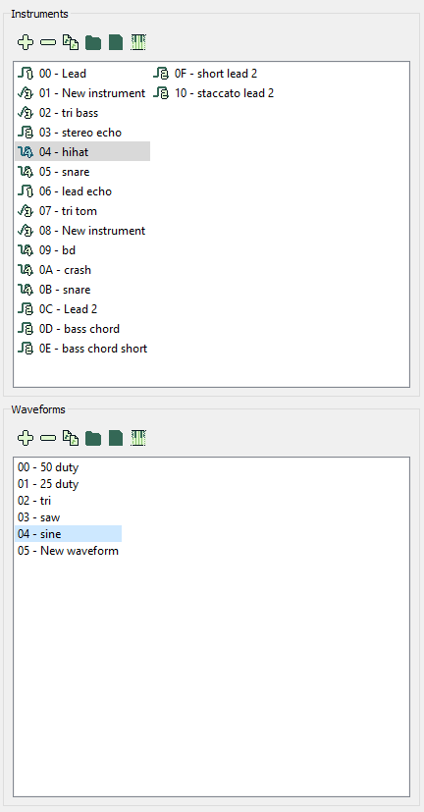424x812 pixels.
Task: Edit instrument using Instruments keyboard icon
Action: [x=138, y=42]
